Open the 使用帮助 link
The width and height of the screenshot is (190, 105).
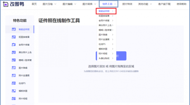(182, 4)
